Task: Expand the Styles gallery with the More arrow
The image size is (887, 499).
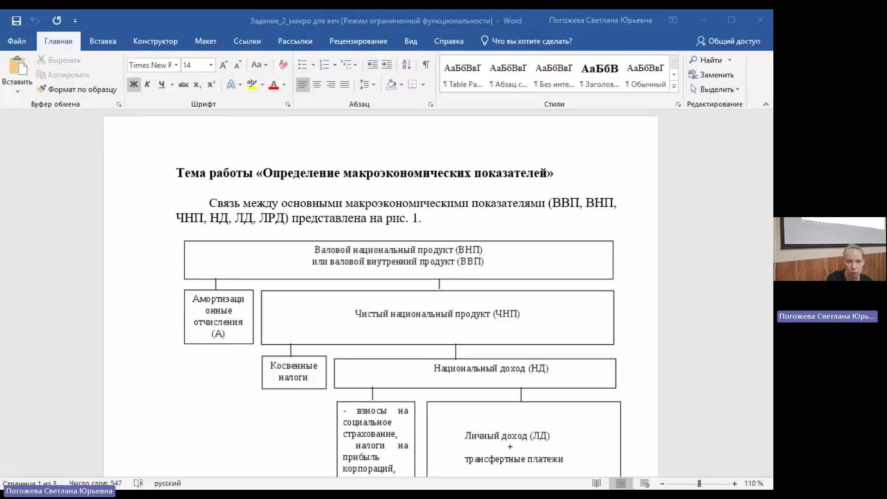Action: click(x=674, y=86)
